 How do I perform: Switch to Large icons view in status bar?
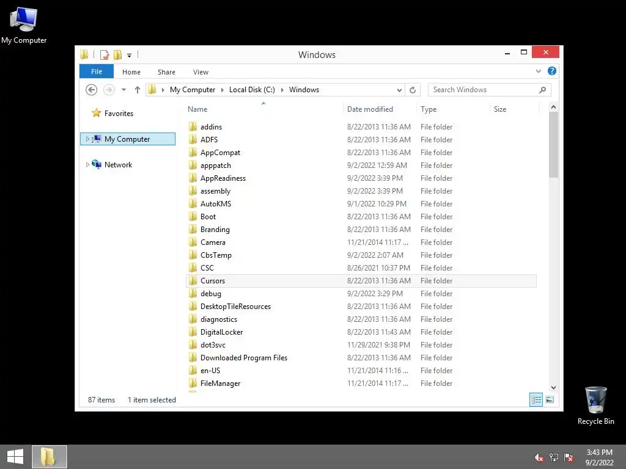click(550, 399)
